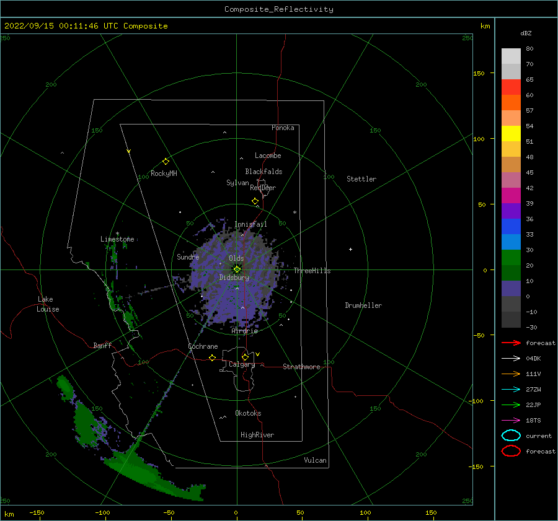This screenshot has height=521, width=558.
Task: Click the asterisk marker east of Innisfail
Action: (294, 212)
